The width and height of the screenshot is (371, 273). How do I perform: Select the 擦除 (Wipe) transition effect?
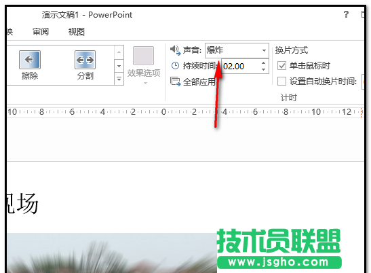(x=30, y=65)
